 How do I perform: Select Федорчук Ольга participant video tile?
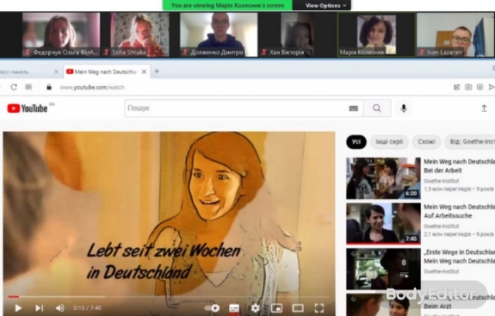tap(61, 35)
